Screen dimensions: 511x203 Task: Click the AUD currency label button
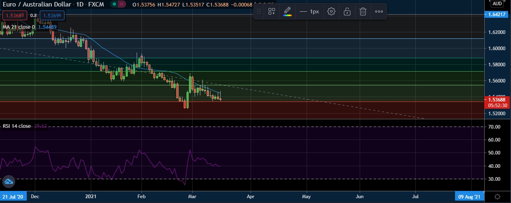[497, 3]
